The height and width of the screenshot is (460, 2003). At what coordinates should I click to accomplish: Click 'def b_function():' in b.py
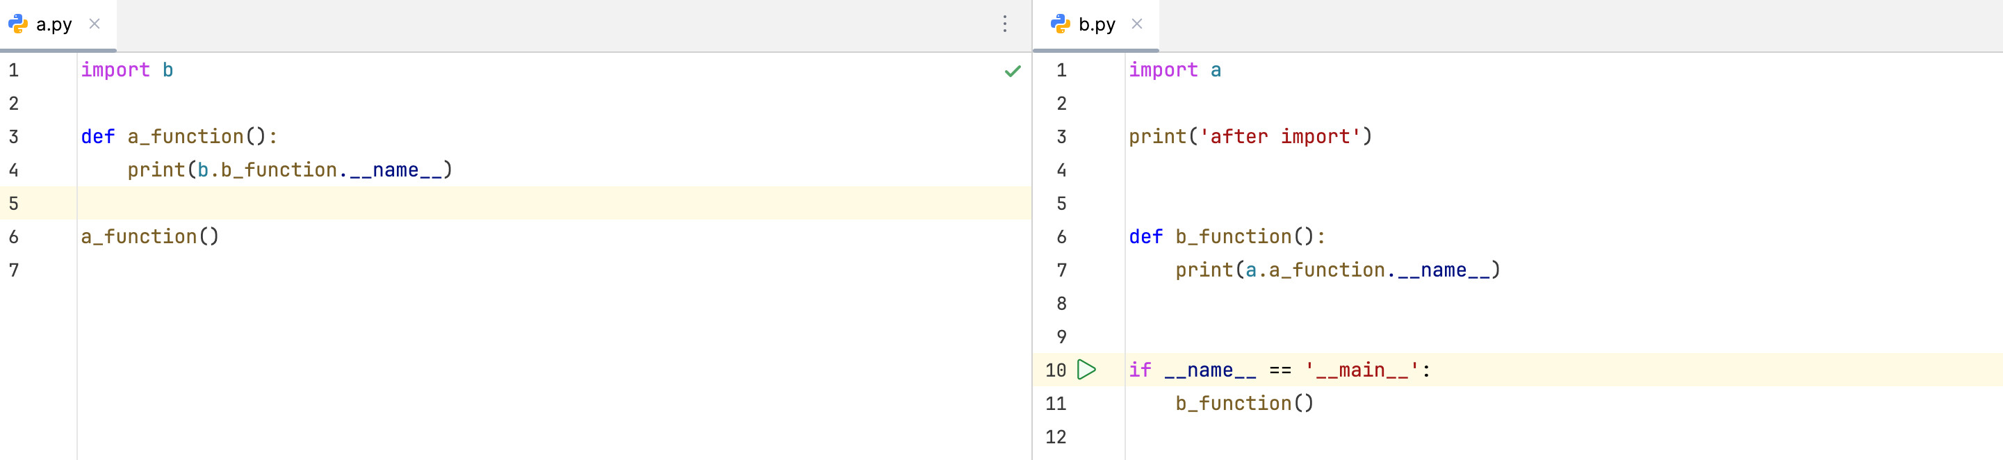click(x=1227, y=237)
